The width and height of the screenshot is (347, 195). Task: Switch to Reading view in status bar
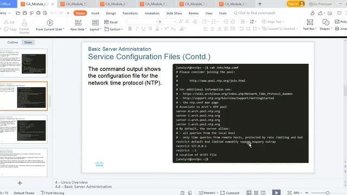point(263,193)
